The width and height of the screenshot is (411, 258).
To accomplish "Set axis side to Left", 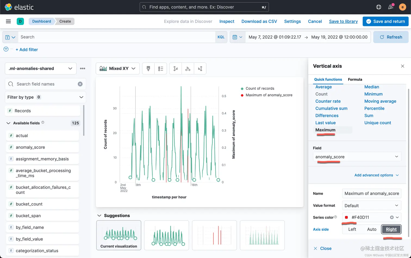I will pos(352,229).
